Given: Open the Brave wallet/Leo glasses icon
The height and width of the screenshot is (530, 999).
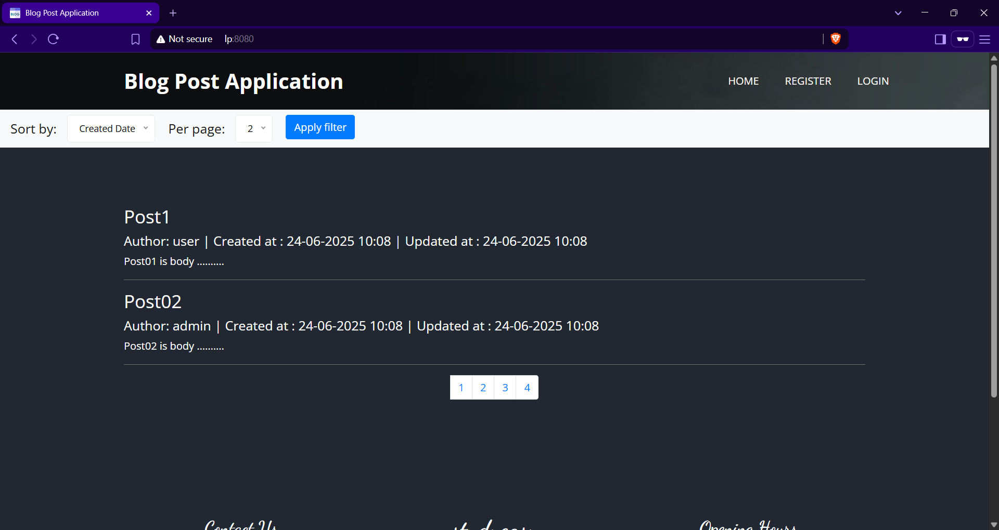Looking at the screenshot, I should tap(963, 39).
